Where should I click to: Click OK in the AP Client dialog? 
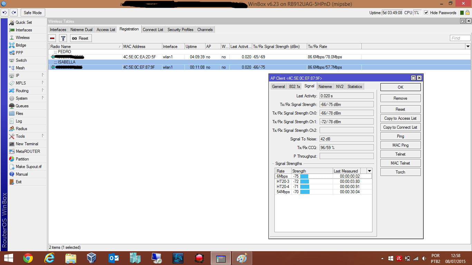[x=400, y=87]
